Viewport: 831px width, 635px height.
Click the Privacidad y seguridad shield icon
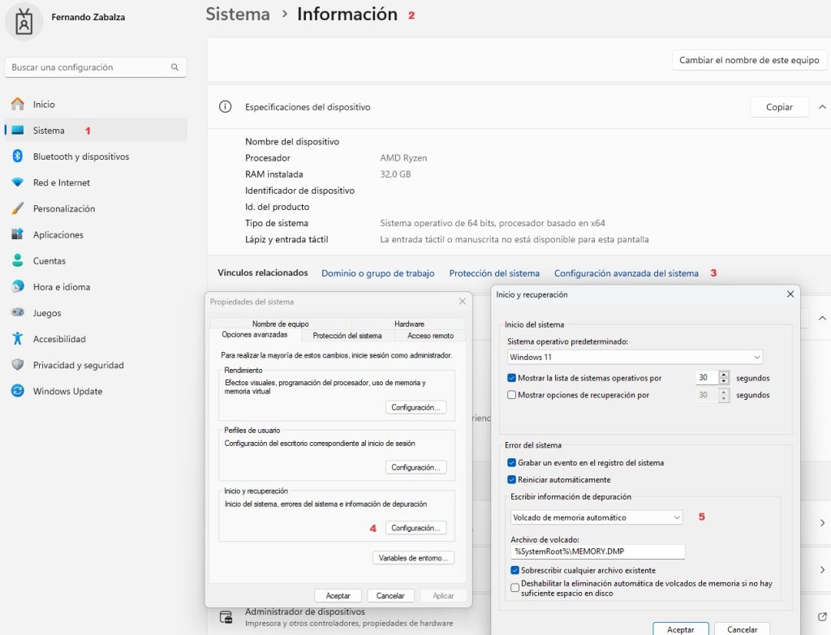[x=18, y=365]
